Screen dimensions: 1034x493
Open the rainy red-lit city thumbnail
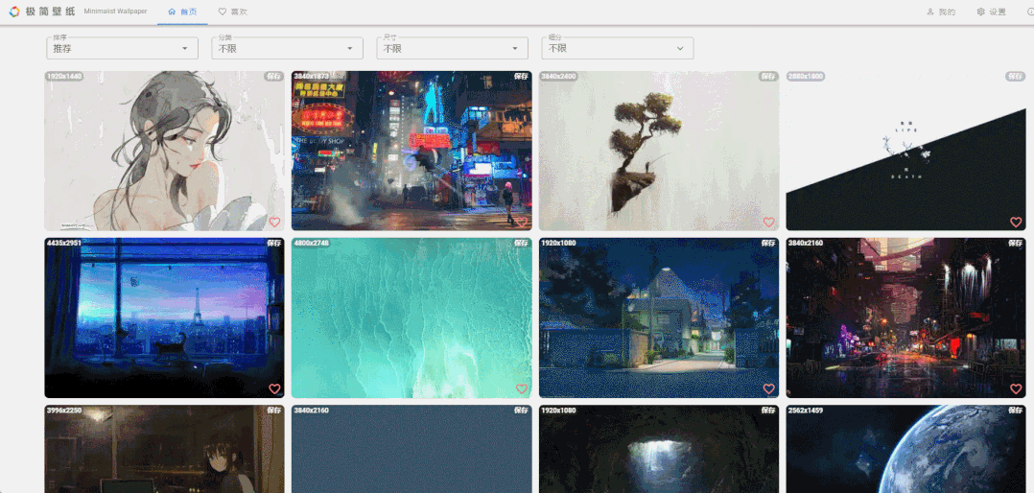[x=906, y=317]
